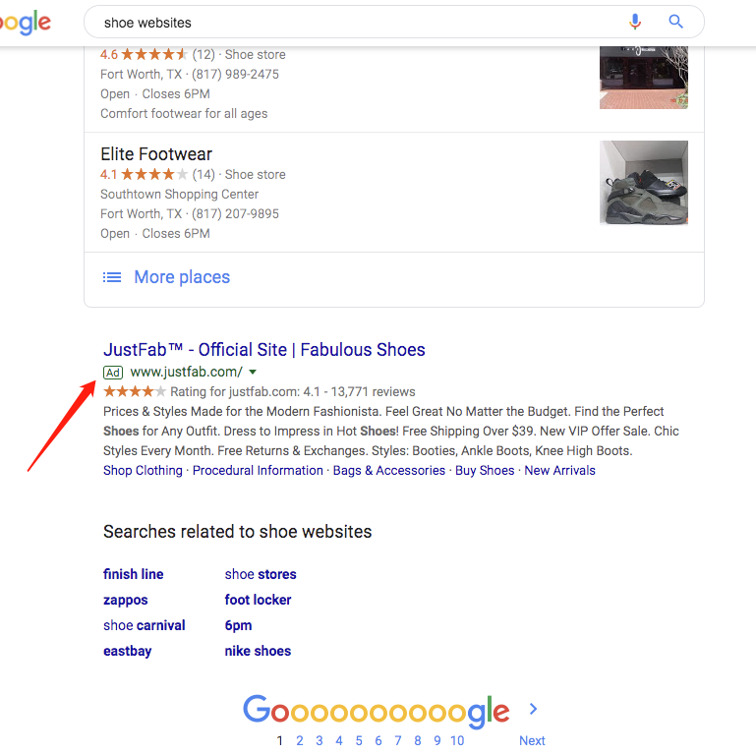Select related search foot locker
This screenshot has width=756, height=755.
[258, 600]
